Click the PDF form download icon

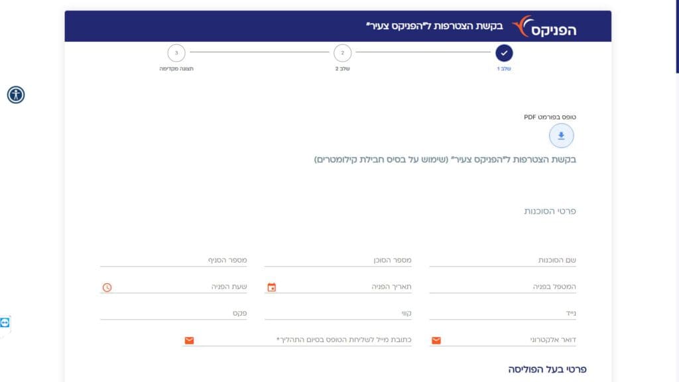pos(561,135)
